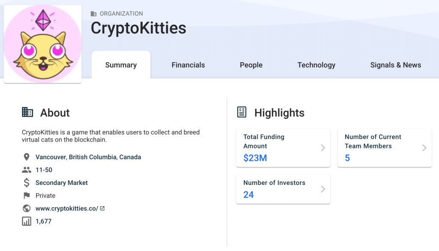Click the dollar sign funding icon
Viewport: 439px width, 251px height.
[27, 183]
